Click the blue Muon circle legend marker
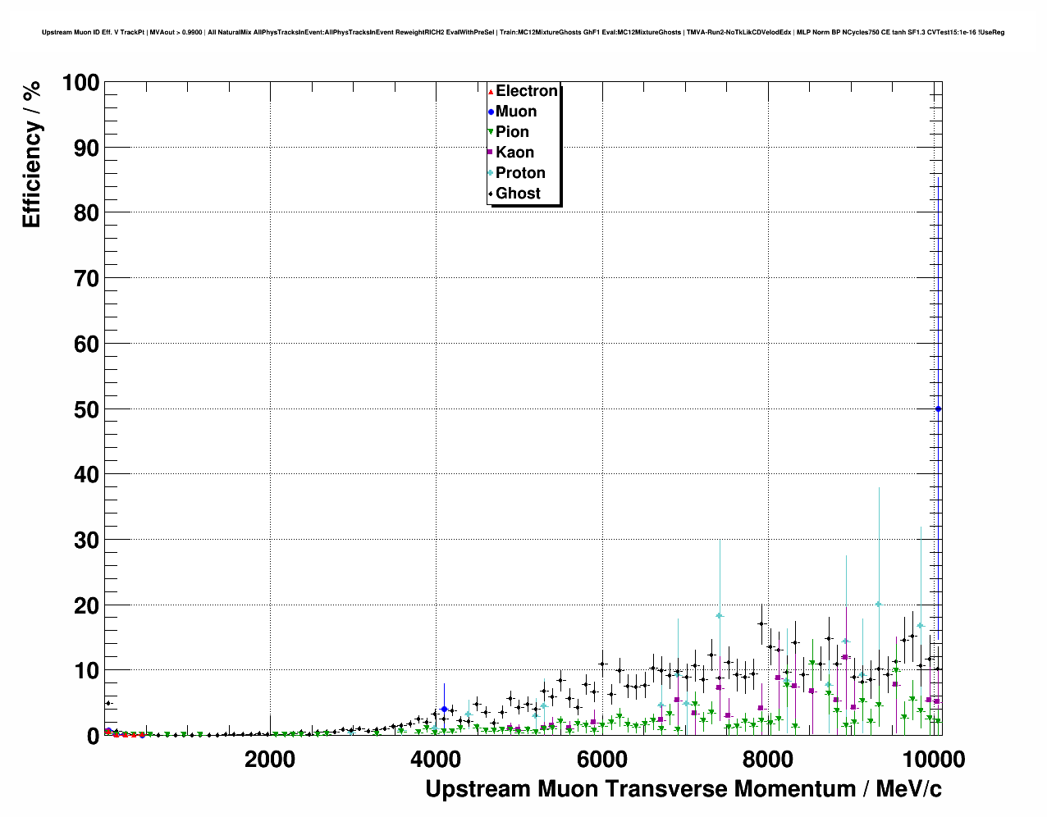This screenshot has width=1047, height=817. [491, 112]
